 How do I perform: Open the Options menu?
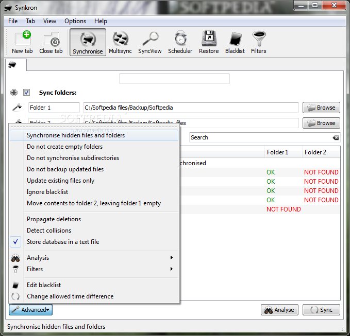click(75, 21)
